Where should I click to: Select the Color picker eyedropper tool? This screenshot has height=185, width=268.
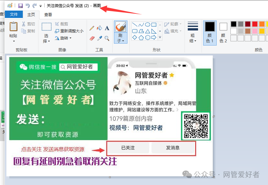99,38
